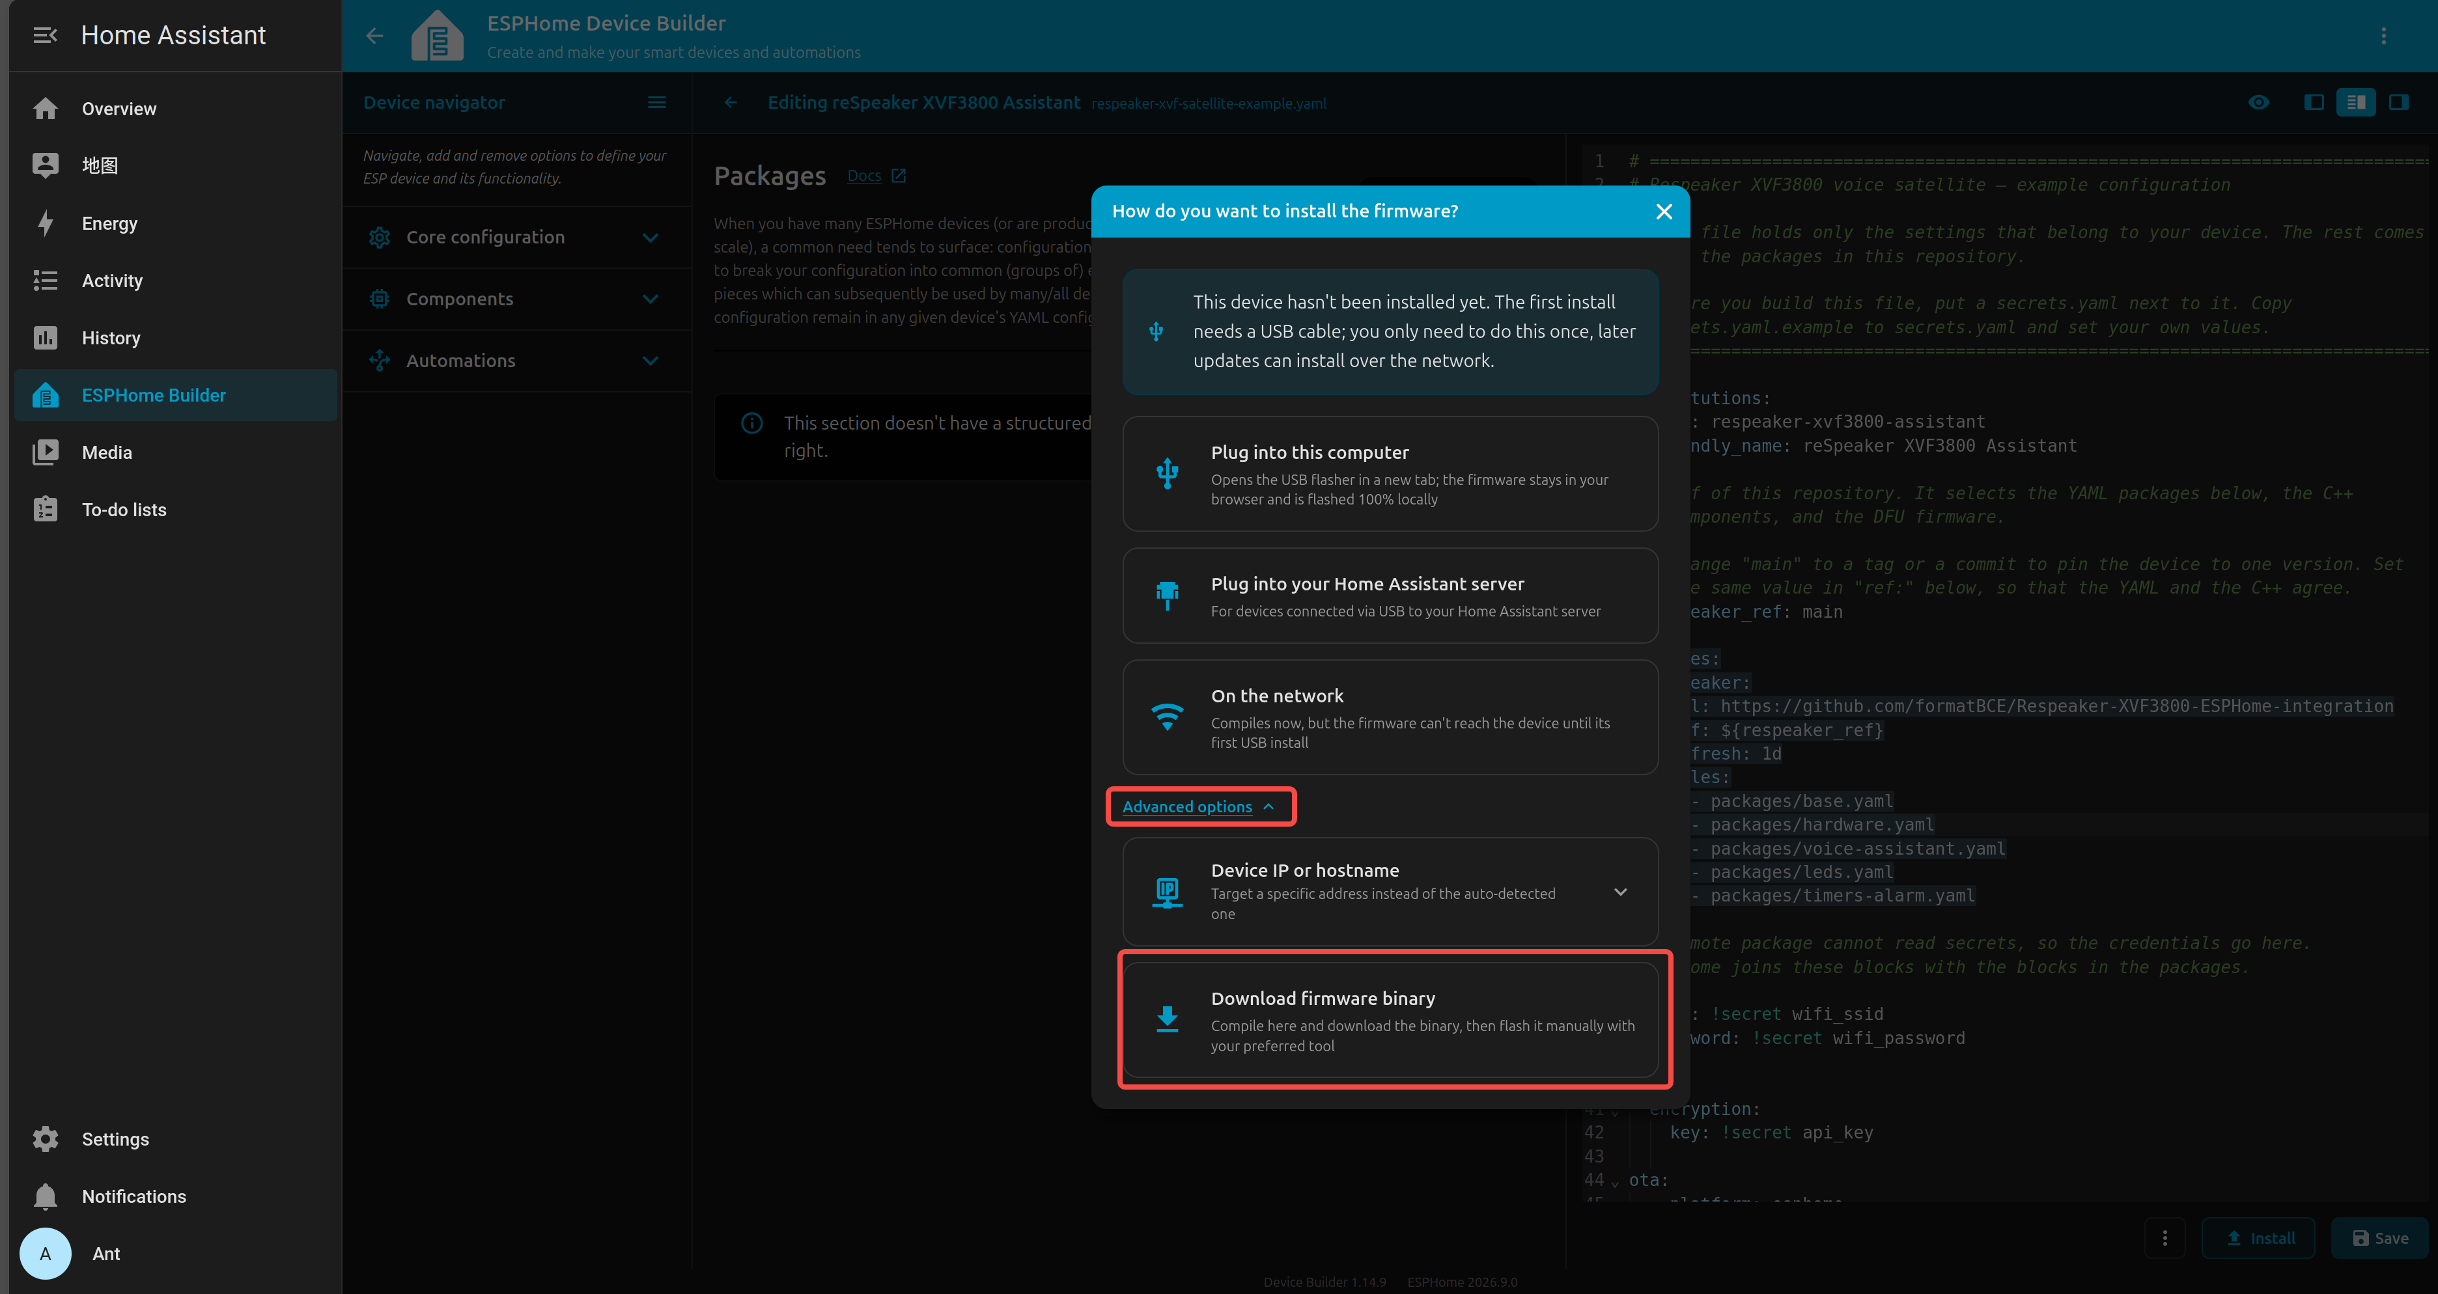Viewport: 2438px width, 1294px height.
Task: Open the three-dot menu in ESPHome header
Action: point(2384,36)
